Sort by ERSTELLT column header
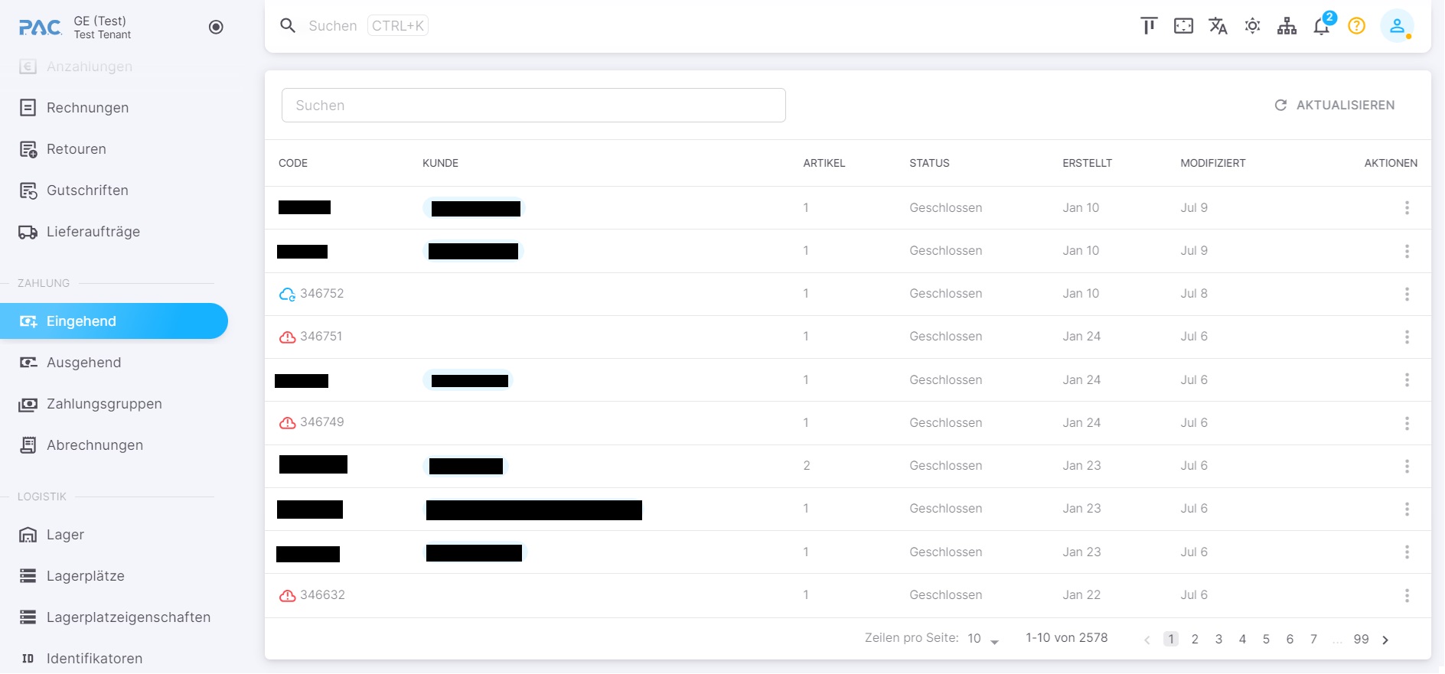The image size is (1445, 674). click(1087, 163)
